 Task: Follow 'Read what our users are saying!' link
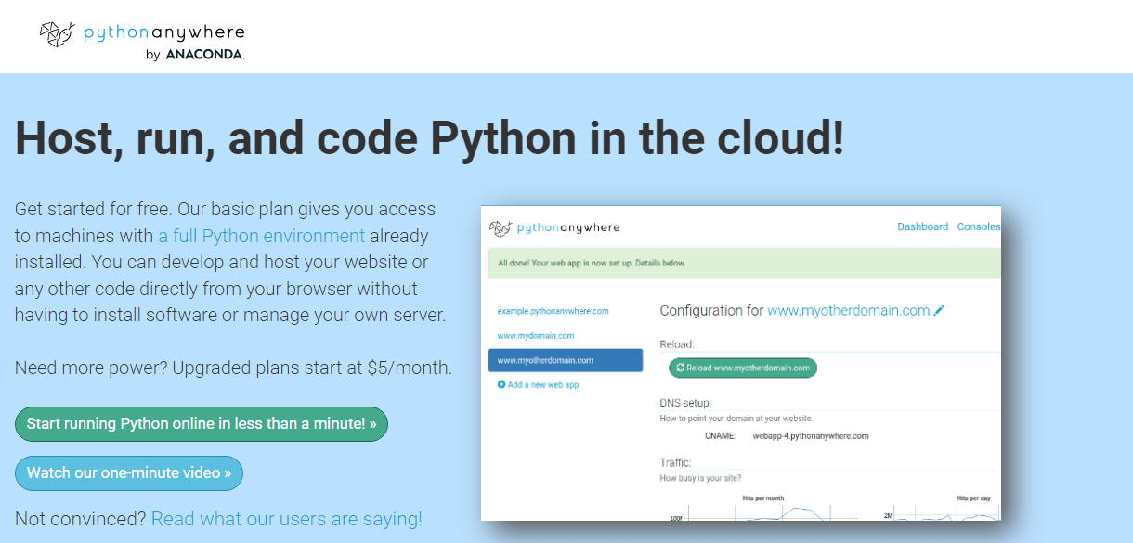(286, 519)
